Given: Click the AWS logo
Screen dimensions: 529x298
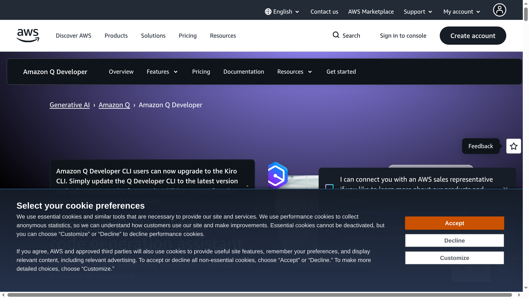Looking at the screenshot, I should click(28, 36).
